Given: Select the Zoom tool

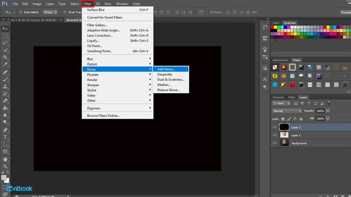Looking at the screenshot, I should coord(5,166).
